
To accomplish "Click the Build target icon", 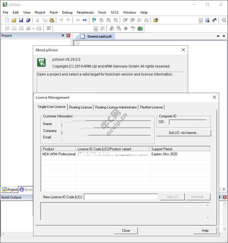I will 14,28.
